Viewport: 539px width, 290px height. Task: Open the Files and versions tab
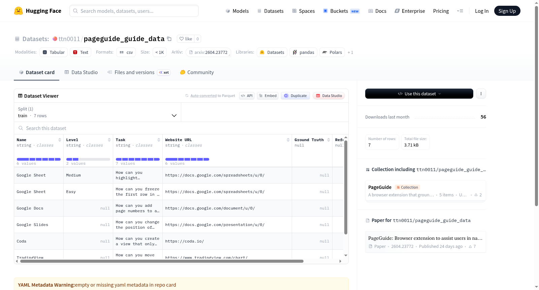(x=139, y=72)
